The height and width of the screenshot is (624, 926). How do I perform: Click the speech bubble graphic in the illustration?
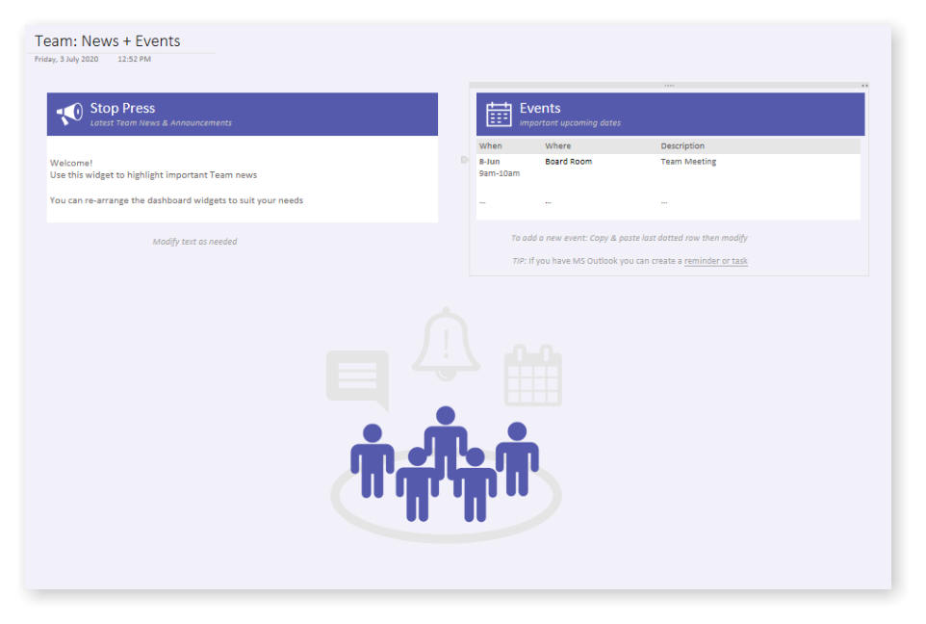358,380
